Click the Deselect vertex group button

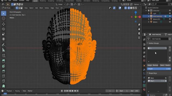point(168,65)
